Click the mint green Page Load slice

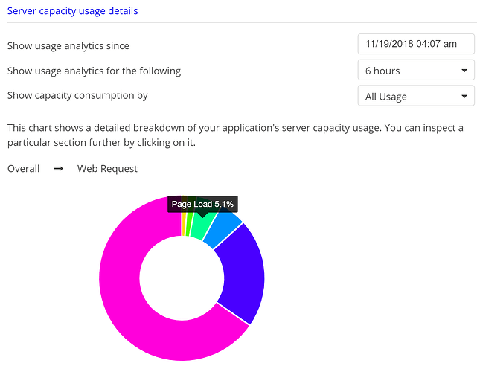[201, 228]
